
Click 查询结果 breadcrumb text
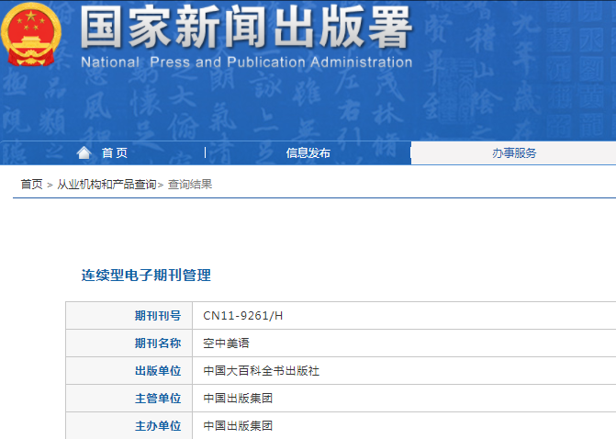coord(190,184)
